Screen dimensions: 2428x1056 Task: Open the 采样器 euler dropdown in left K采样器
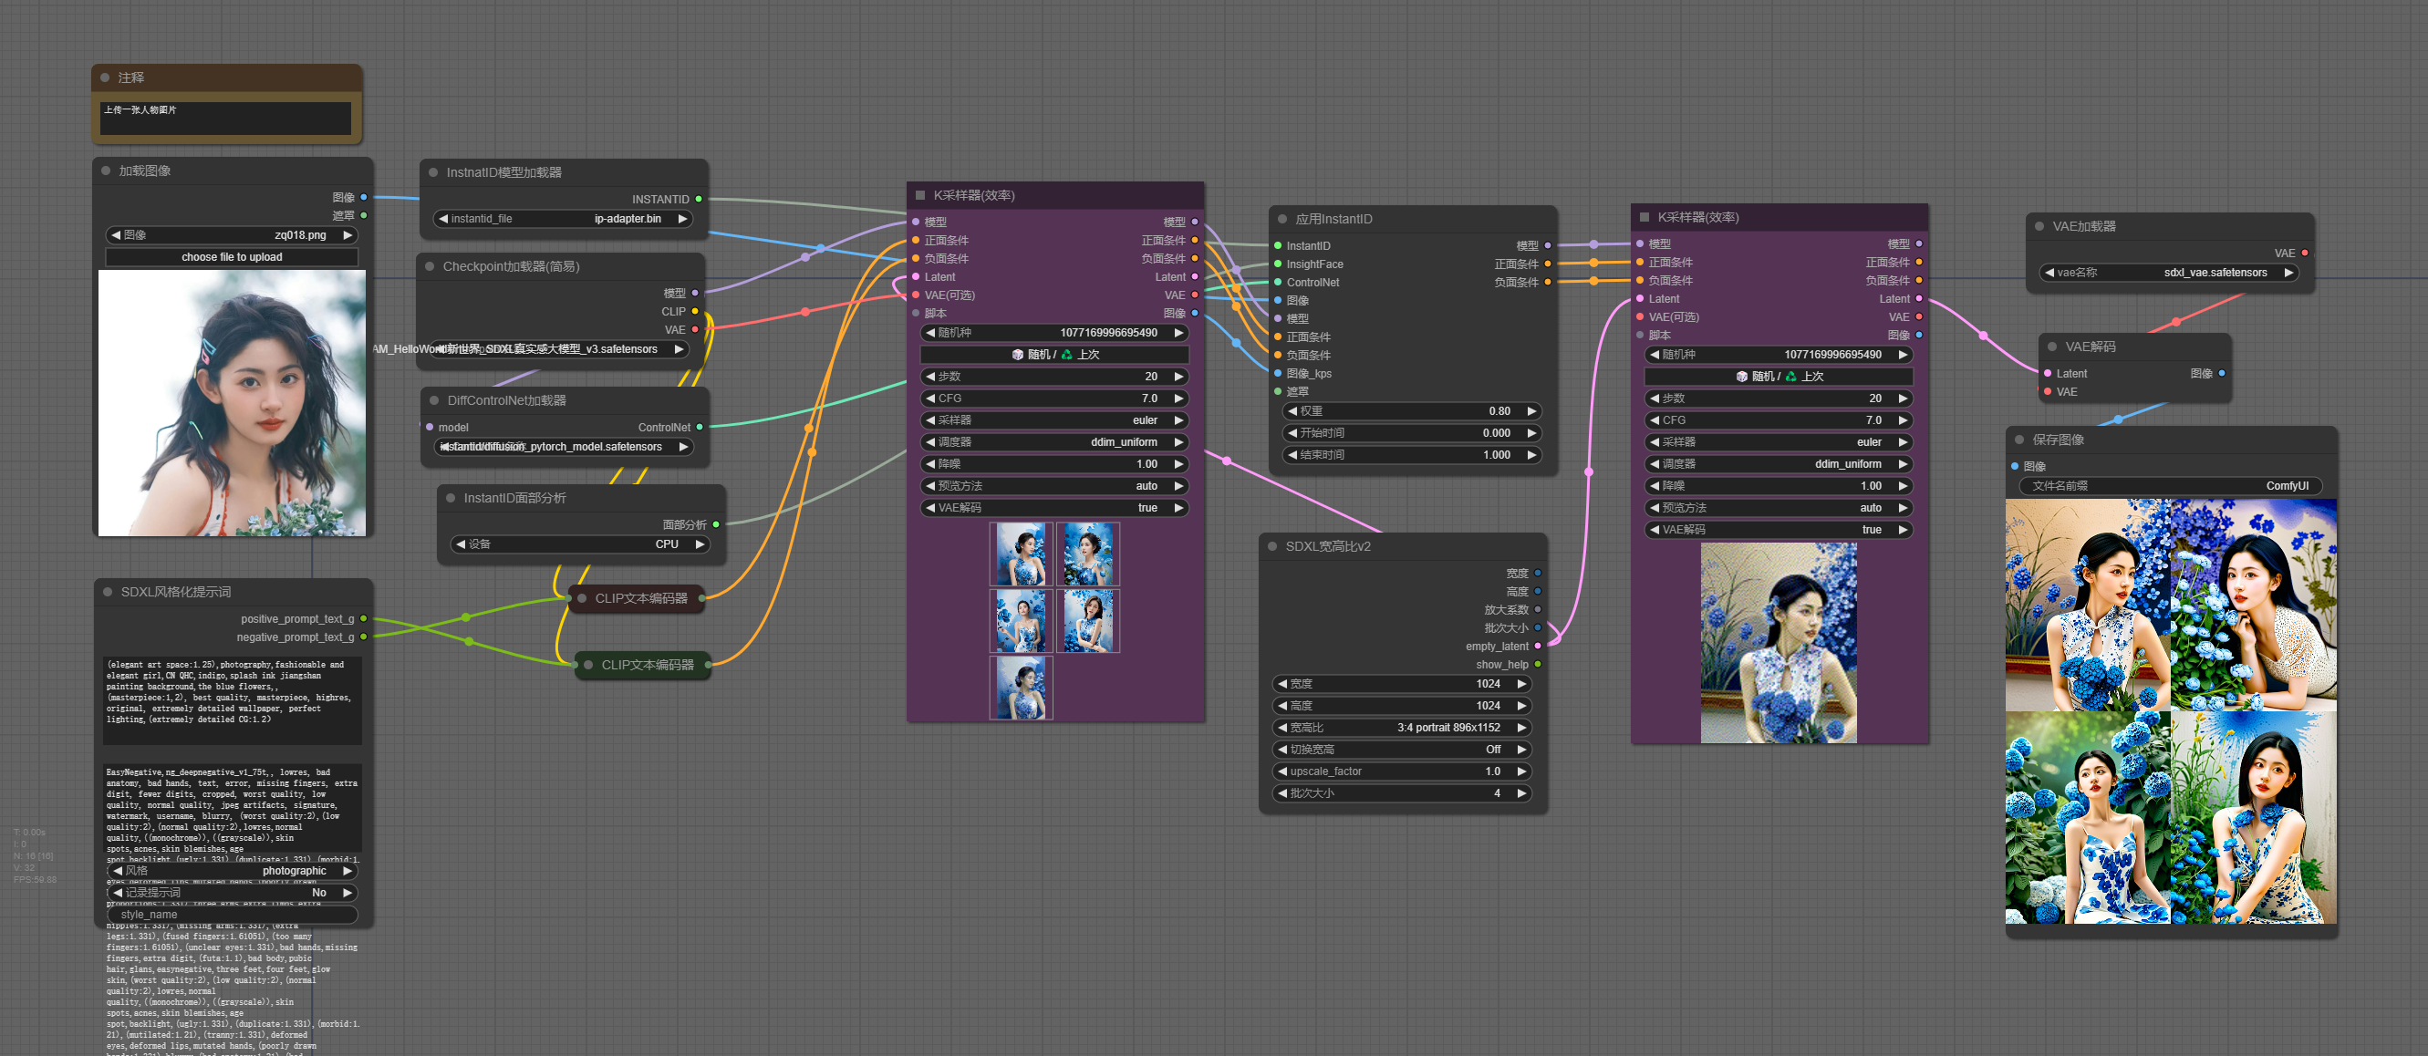1054,420
